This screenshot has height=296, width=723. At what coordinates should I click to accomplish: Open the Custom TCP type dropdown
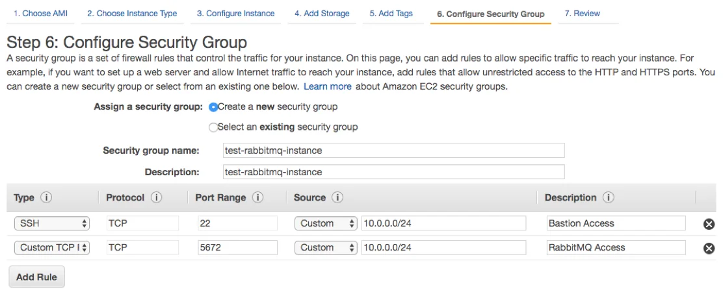pos(51,247)
